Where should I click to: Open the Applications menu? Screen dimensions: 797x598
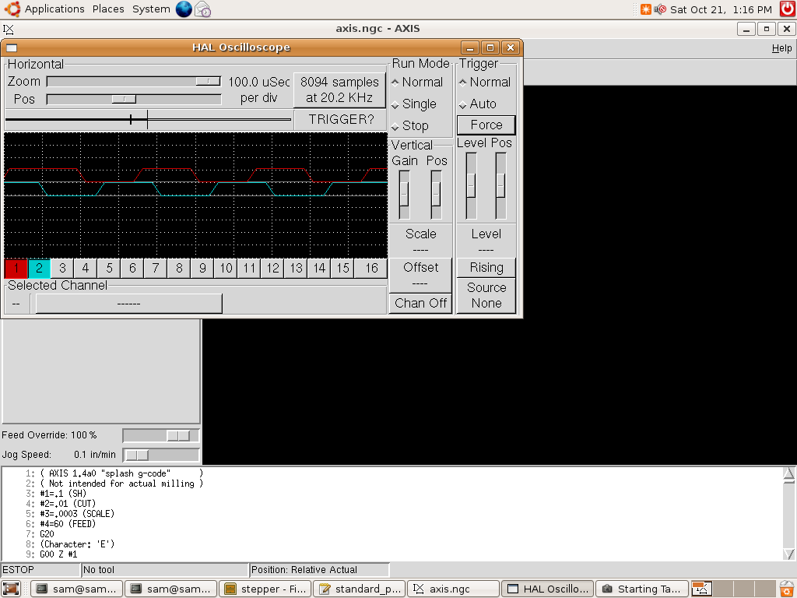point(54,9)
